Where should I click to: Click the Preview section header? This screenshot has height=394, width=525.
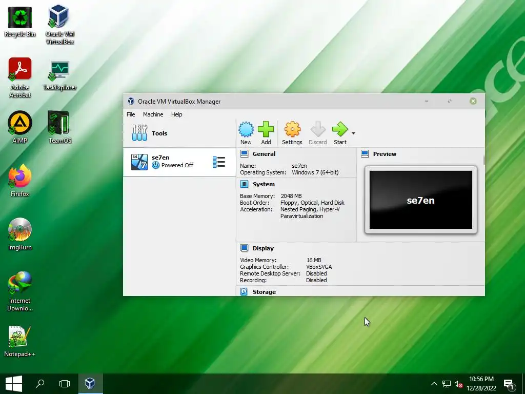[385, 154]
